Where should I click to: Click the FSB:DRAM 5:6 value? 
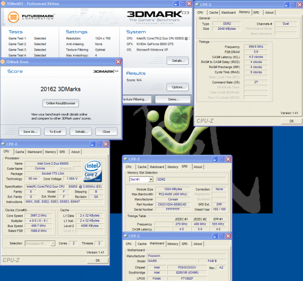[x=256, y=52]
